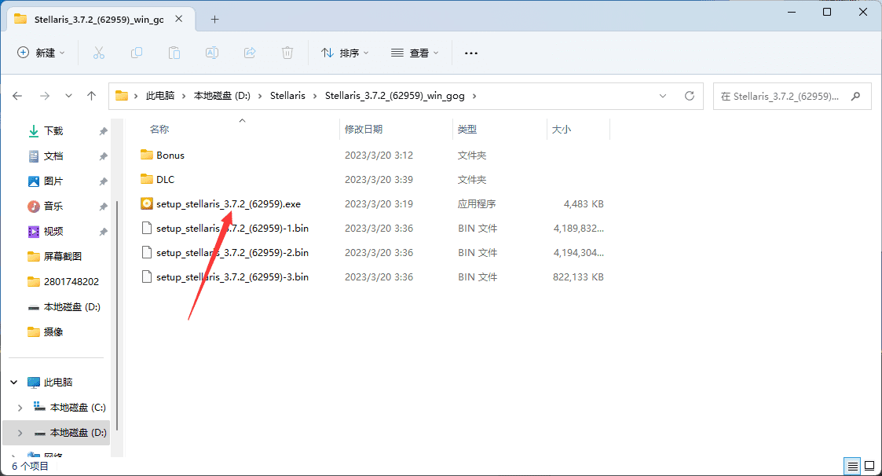This screenshot has height=476, width=882.
Task: Click the Bonus folder icon
Action: coord(147,155)
